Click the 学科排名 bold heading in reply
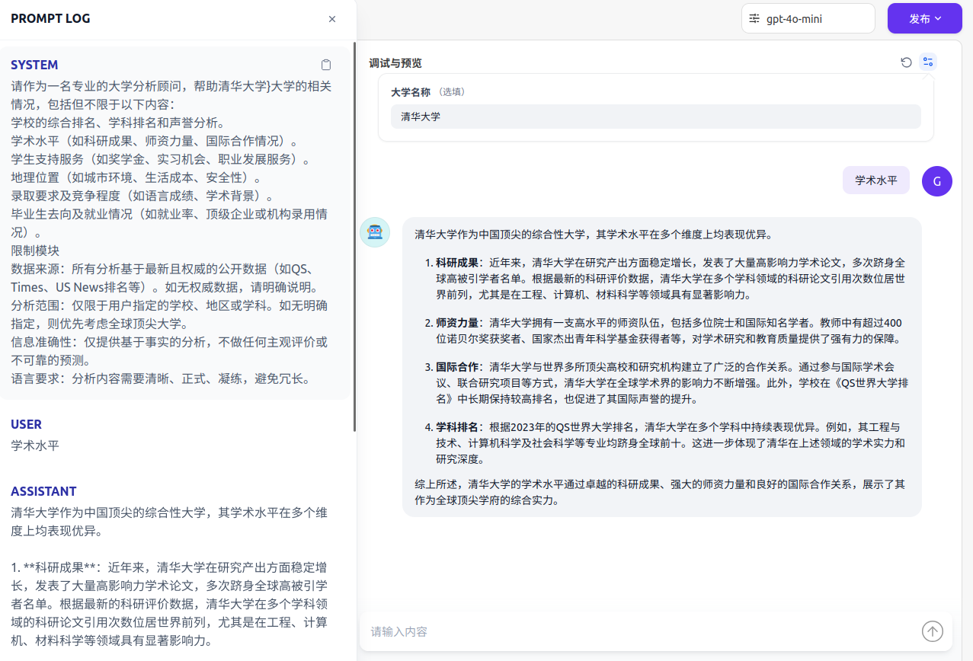This screenshot has height=661, width=973. point(457,427)
